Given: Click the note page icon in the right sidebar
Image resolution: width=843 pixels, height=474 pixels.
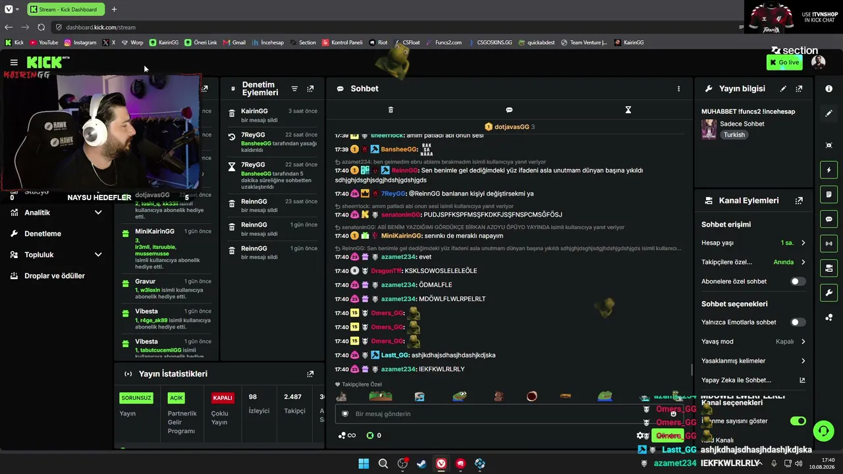Looking at the screenshot, I should click(829, 194).
